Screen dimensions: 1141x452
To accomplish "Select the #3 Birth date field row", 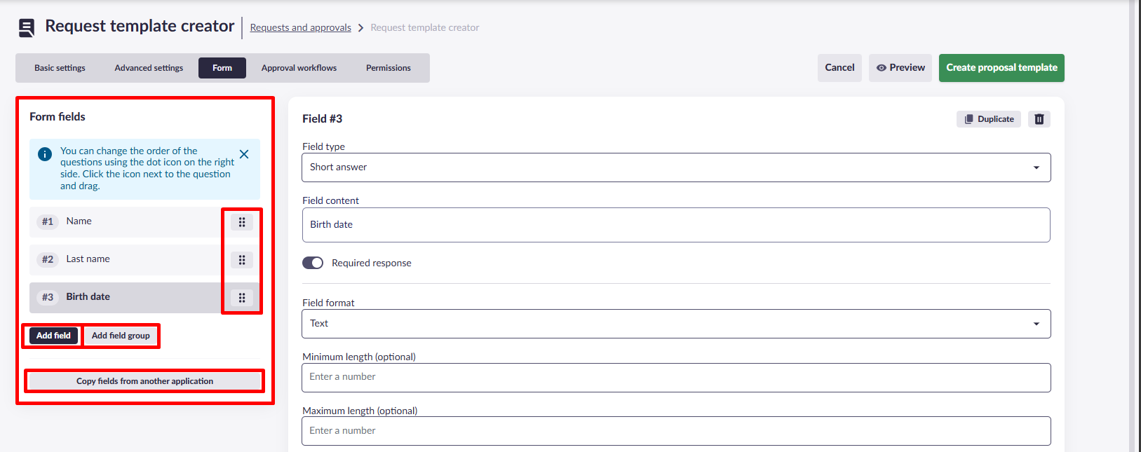I will (x=144, y=298).
